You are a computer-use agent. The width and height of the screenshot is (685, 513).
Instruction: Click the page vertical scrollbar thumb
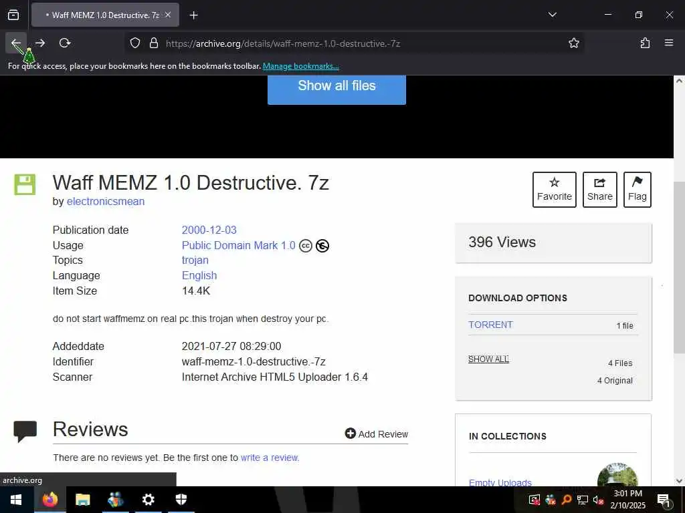pyautogui.click(x=680, y=267)
